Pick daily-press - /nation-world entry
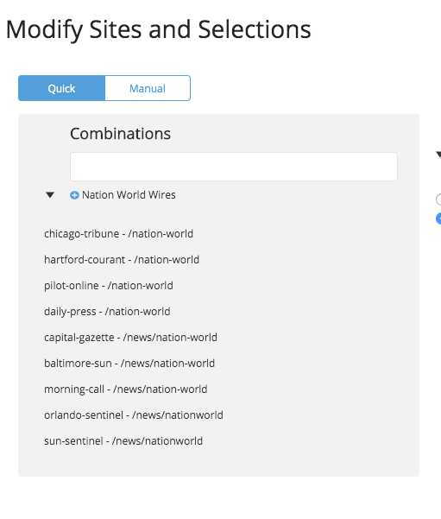Image resolution: width=441 pixels, height=519 pixels. [x=107, y=312]
